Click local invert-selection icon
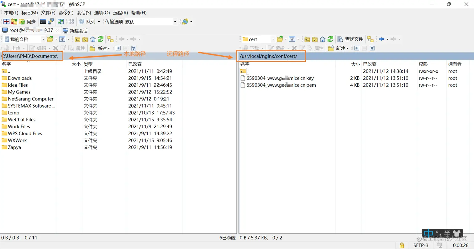This screenshot has height=249, width=474. (134, 48)
